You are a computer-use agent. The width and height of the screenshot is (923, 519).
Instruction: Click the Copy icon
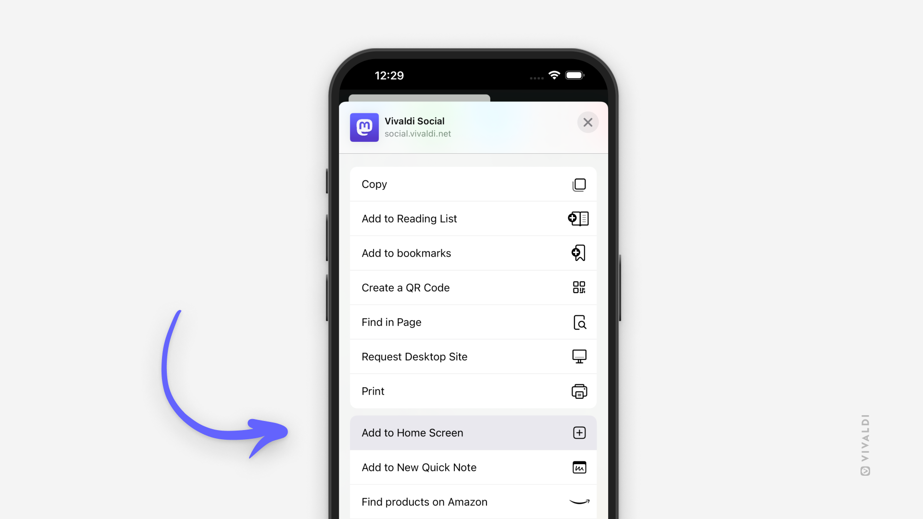point(578,185)
